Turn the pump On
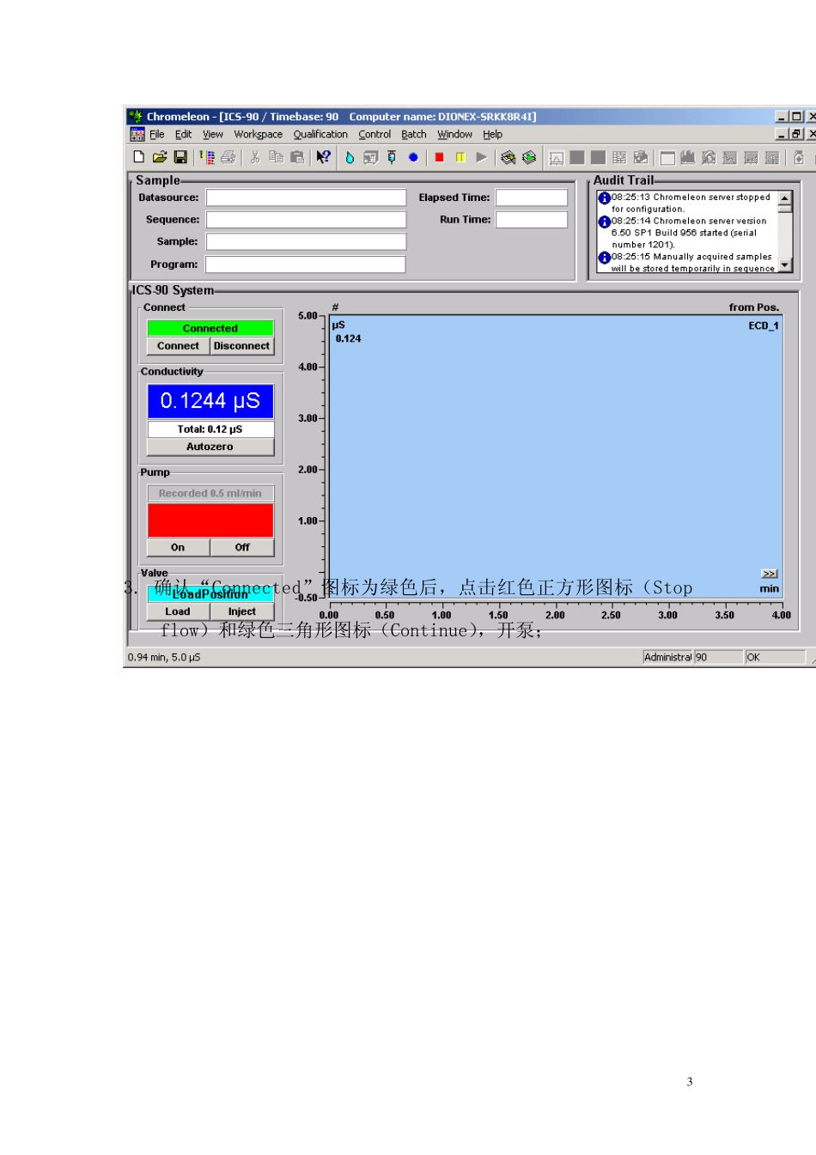The height and width of the screenshot is (1155, 816). tap(178, 547)
